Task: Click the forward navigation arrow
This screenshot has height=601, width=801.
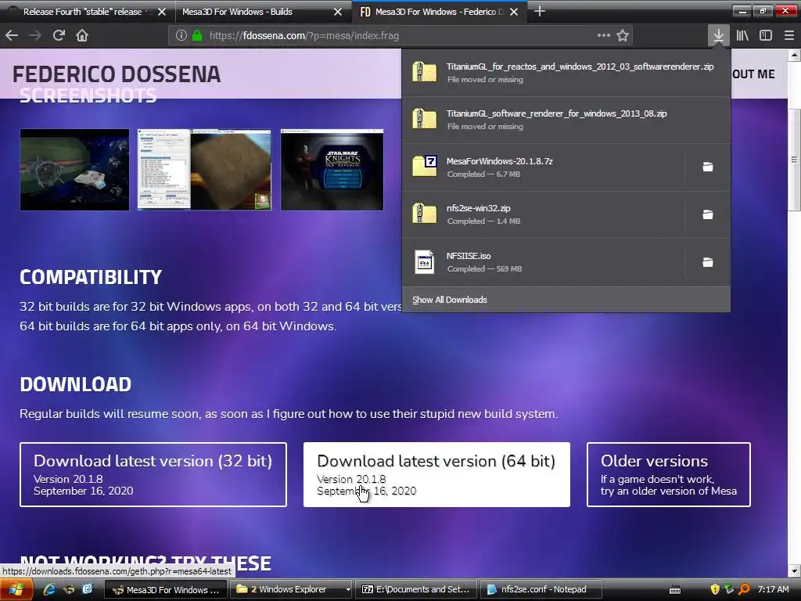Action: [x=34, y=35]
